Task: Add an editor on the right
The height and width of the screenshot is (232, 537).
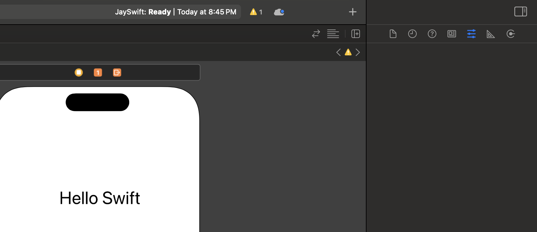Action: 356,34
